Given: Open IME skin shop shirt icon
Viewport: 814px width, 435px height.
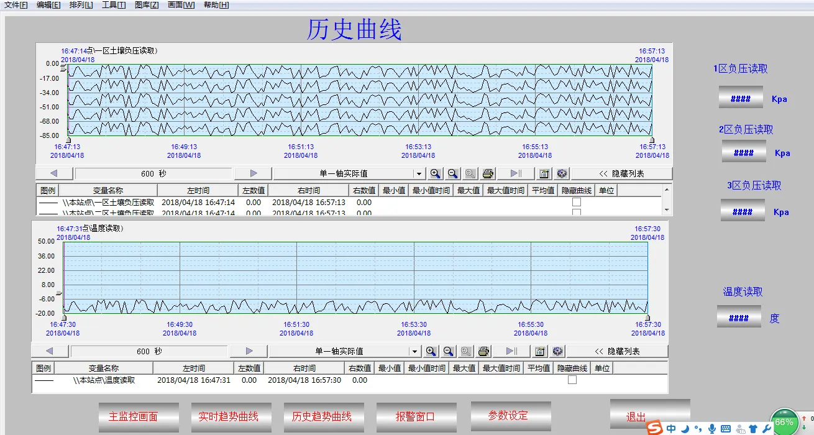Looking at the screenshot, I should [x=753, y=428].
